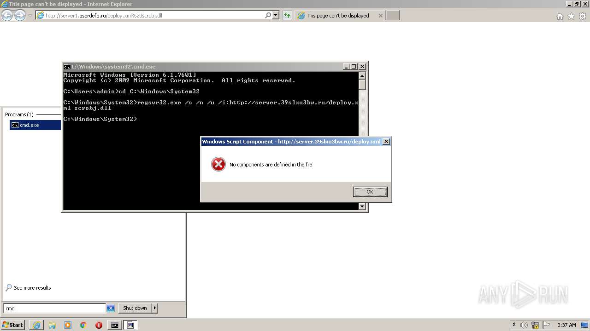Go back with Internet Explorer's back arrow
This screenshot has width=590, height=331.
pyautogui.click(x=7, y=16)
